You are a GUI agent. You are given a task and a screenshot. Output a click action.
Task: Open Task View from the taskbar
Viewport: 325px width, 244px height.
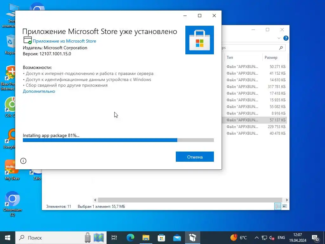click(114, 238)
